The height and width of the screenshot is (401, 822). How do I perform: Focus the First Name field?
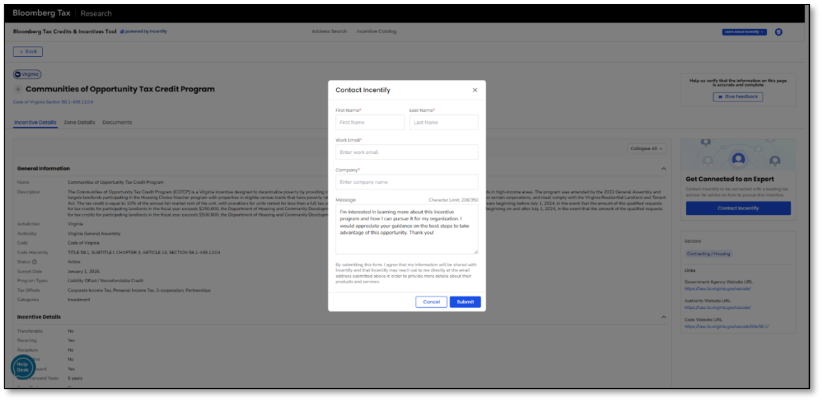(x=370, y=122)
